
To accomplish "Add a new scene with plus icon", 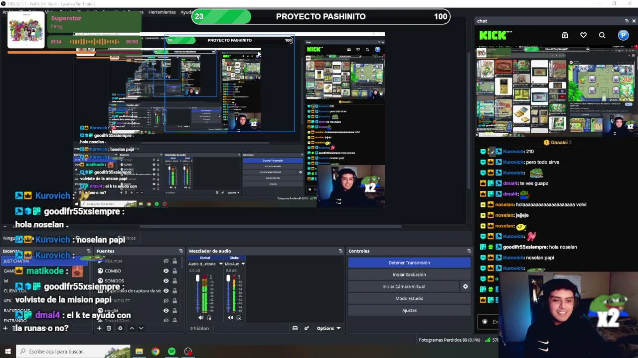I will point(5,328).
